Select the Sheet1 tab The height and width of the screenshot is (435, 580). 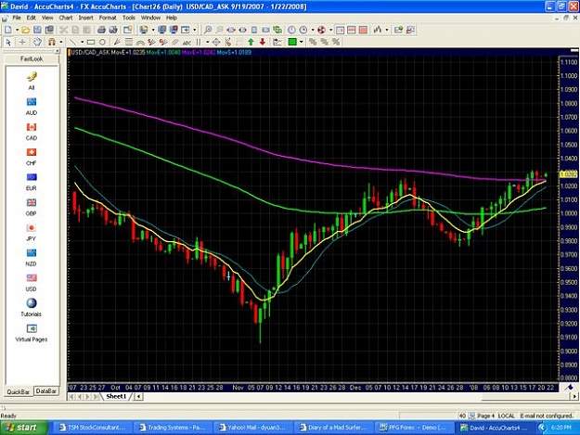coord(116,397)
